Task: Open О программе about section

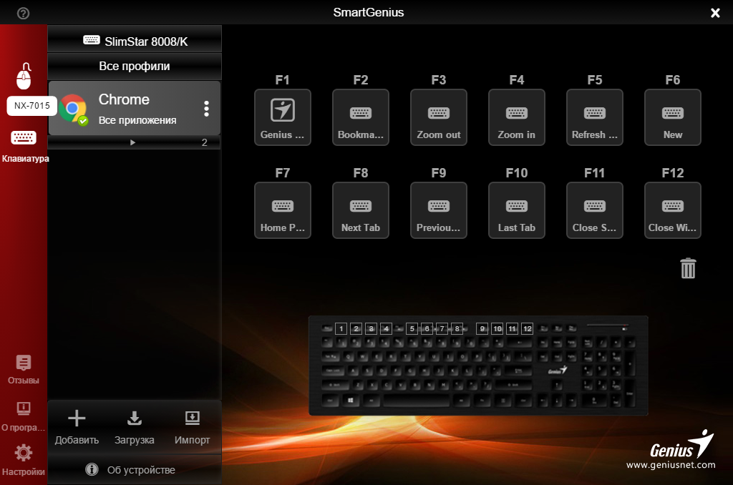Action: tap(24, 416)
